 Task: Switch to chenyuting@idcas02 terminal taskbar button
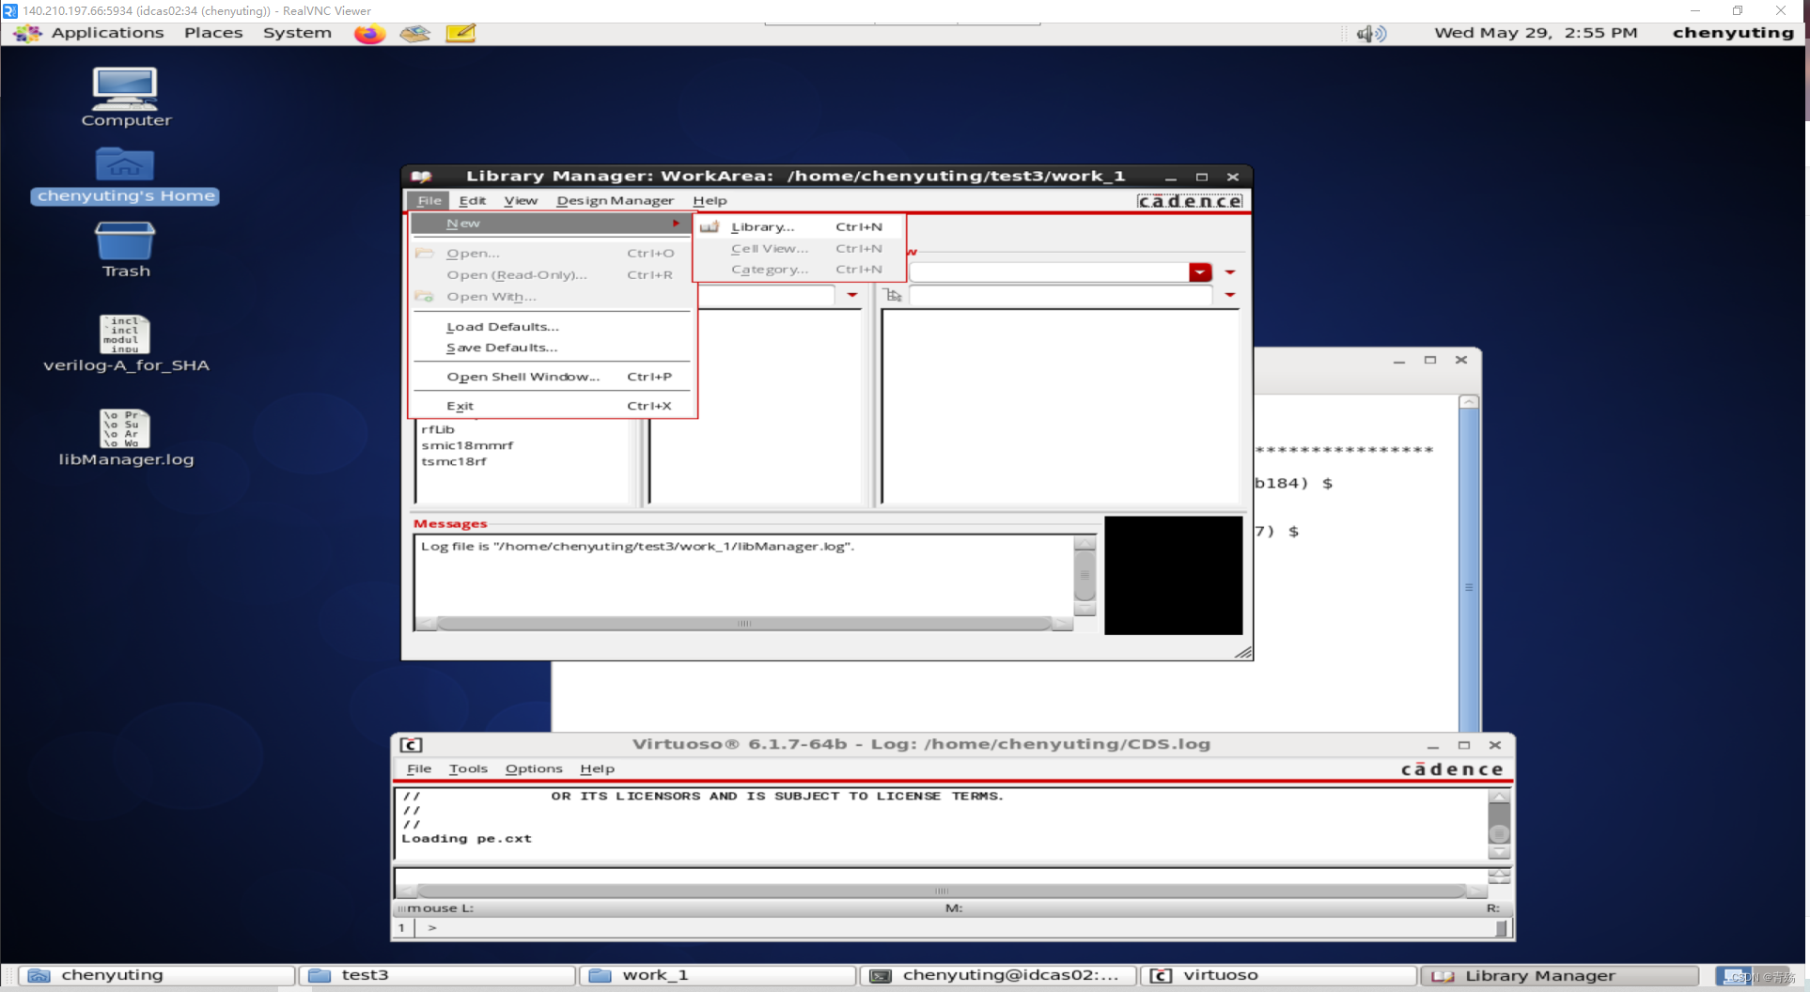(998, 976)
